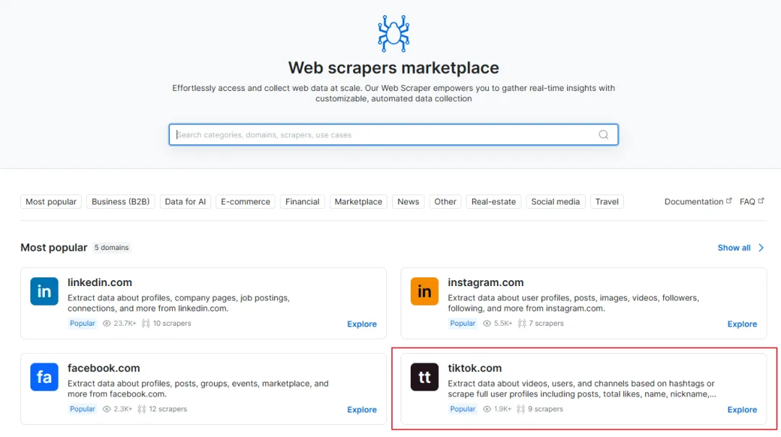Viewport: 781px width, 437px height.
Task: Click the instagram.com card title
Action: pyautogui.click(x=486, y=282)
